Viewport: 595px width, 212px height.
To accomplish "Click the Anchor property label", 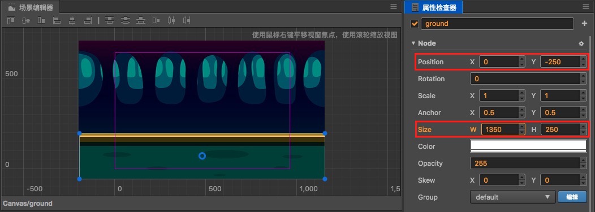I will tap(429, 112).
